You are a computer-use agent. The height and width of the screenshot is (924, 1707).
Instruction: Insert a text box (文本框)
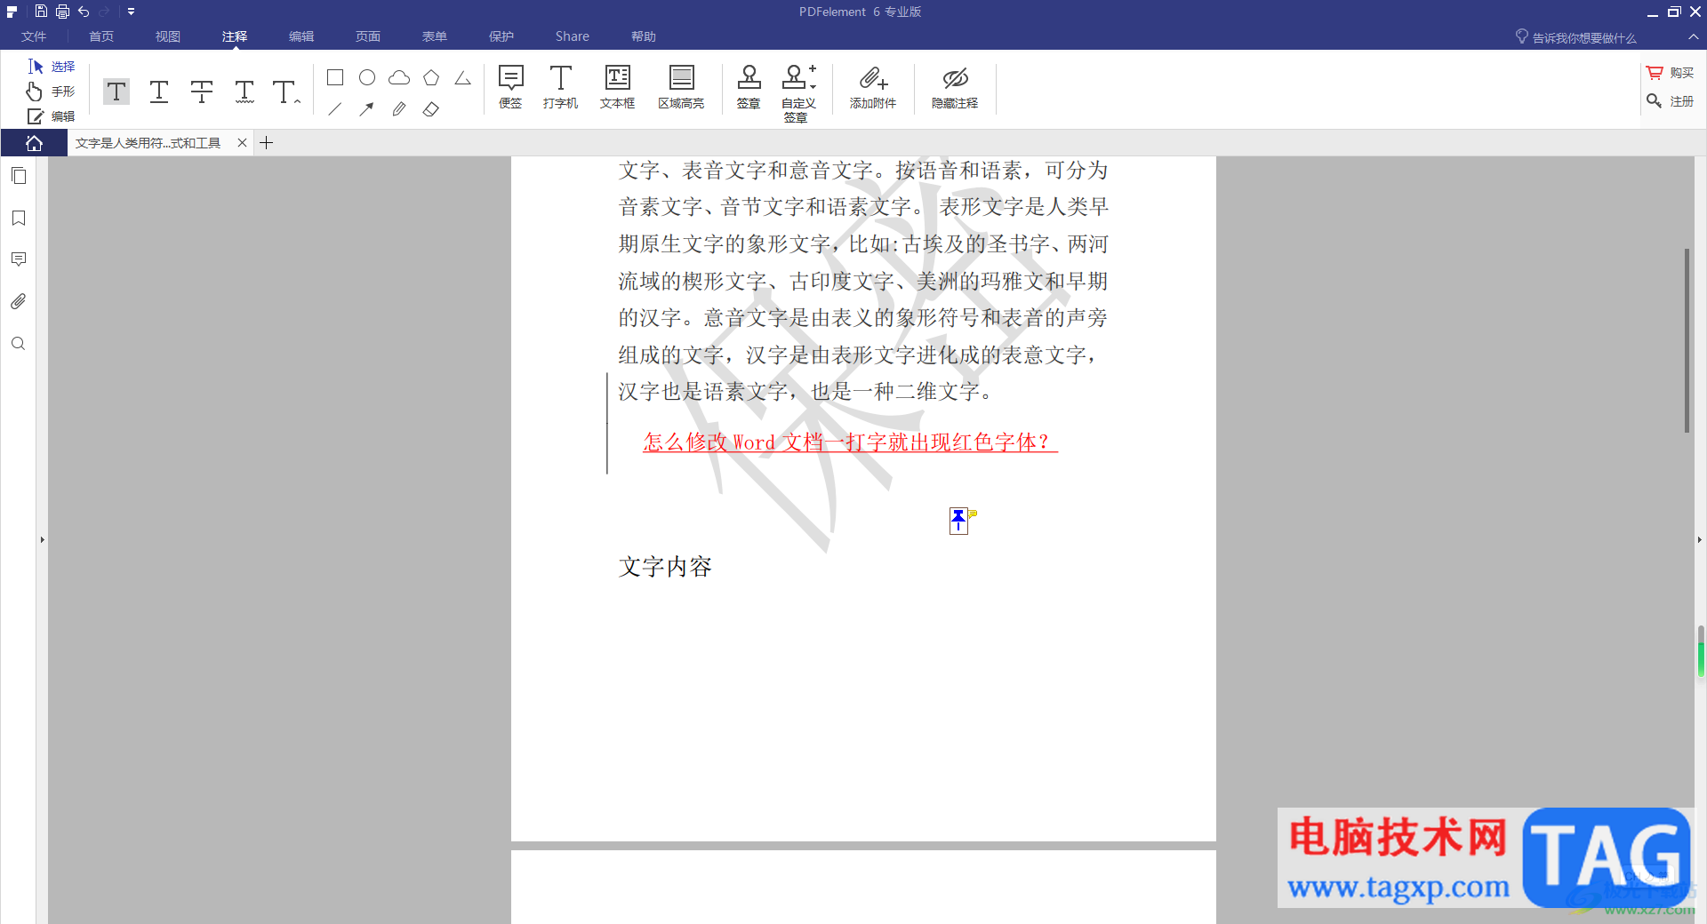pos(617,87)
